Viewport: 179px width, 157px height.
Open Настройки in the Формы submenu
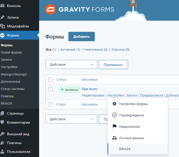click(x=9, y=67)
